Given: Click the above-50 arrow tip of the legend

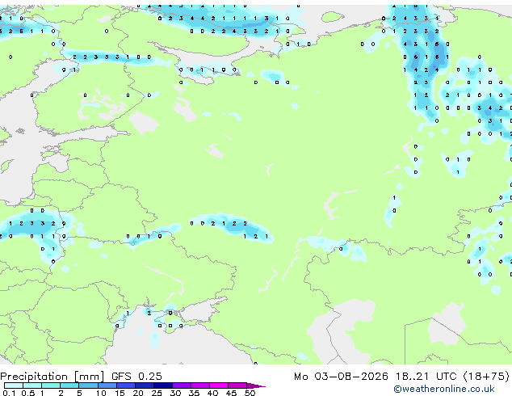Looking at the screenshot, I should pos(256,385).
